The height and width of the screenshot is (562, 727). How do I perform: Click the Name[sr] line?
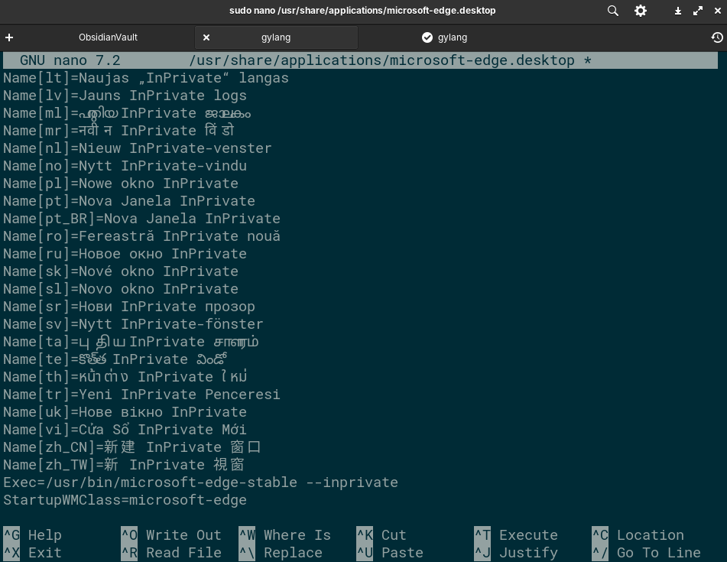129,307
